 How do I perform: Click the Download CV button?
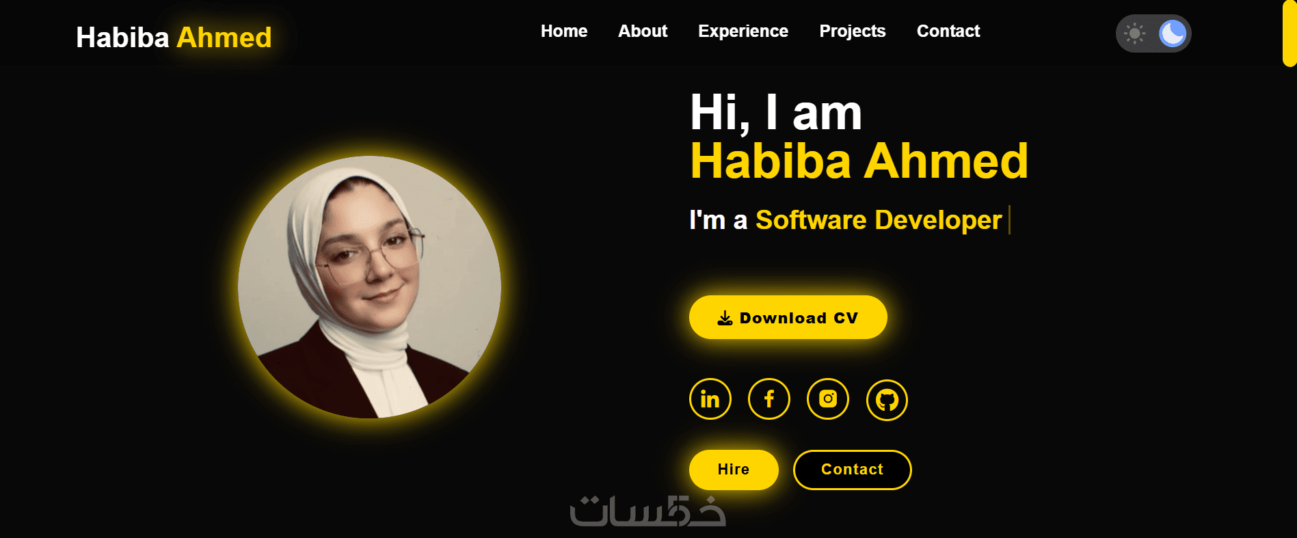(788, 317)
